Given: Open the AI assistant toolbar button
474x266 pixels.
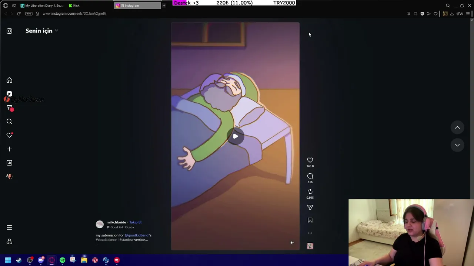Looking at the screenshot, I should point(460,14).
